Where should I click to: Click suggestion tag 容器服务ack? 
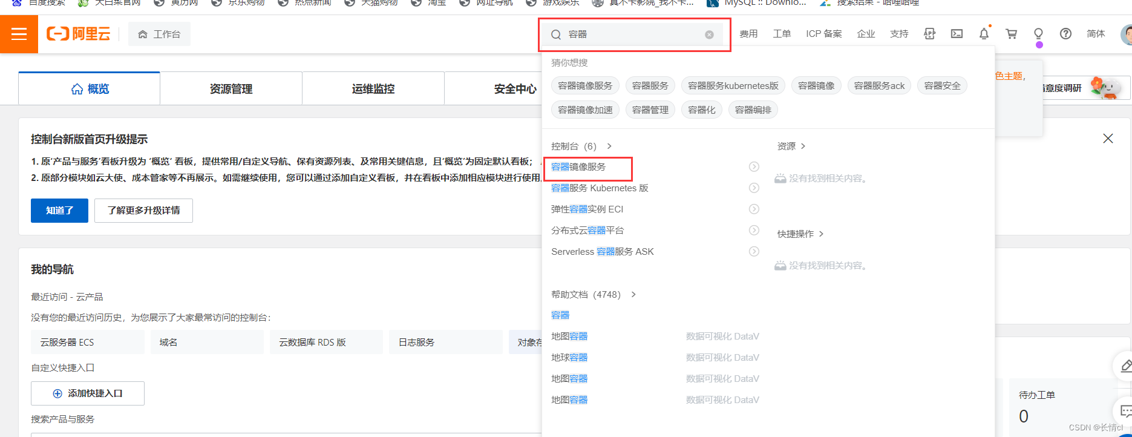879,86
